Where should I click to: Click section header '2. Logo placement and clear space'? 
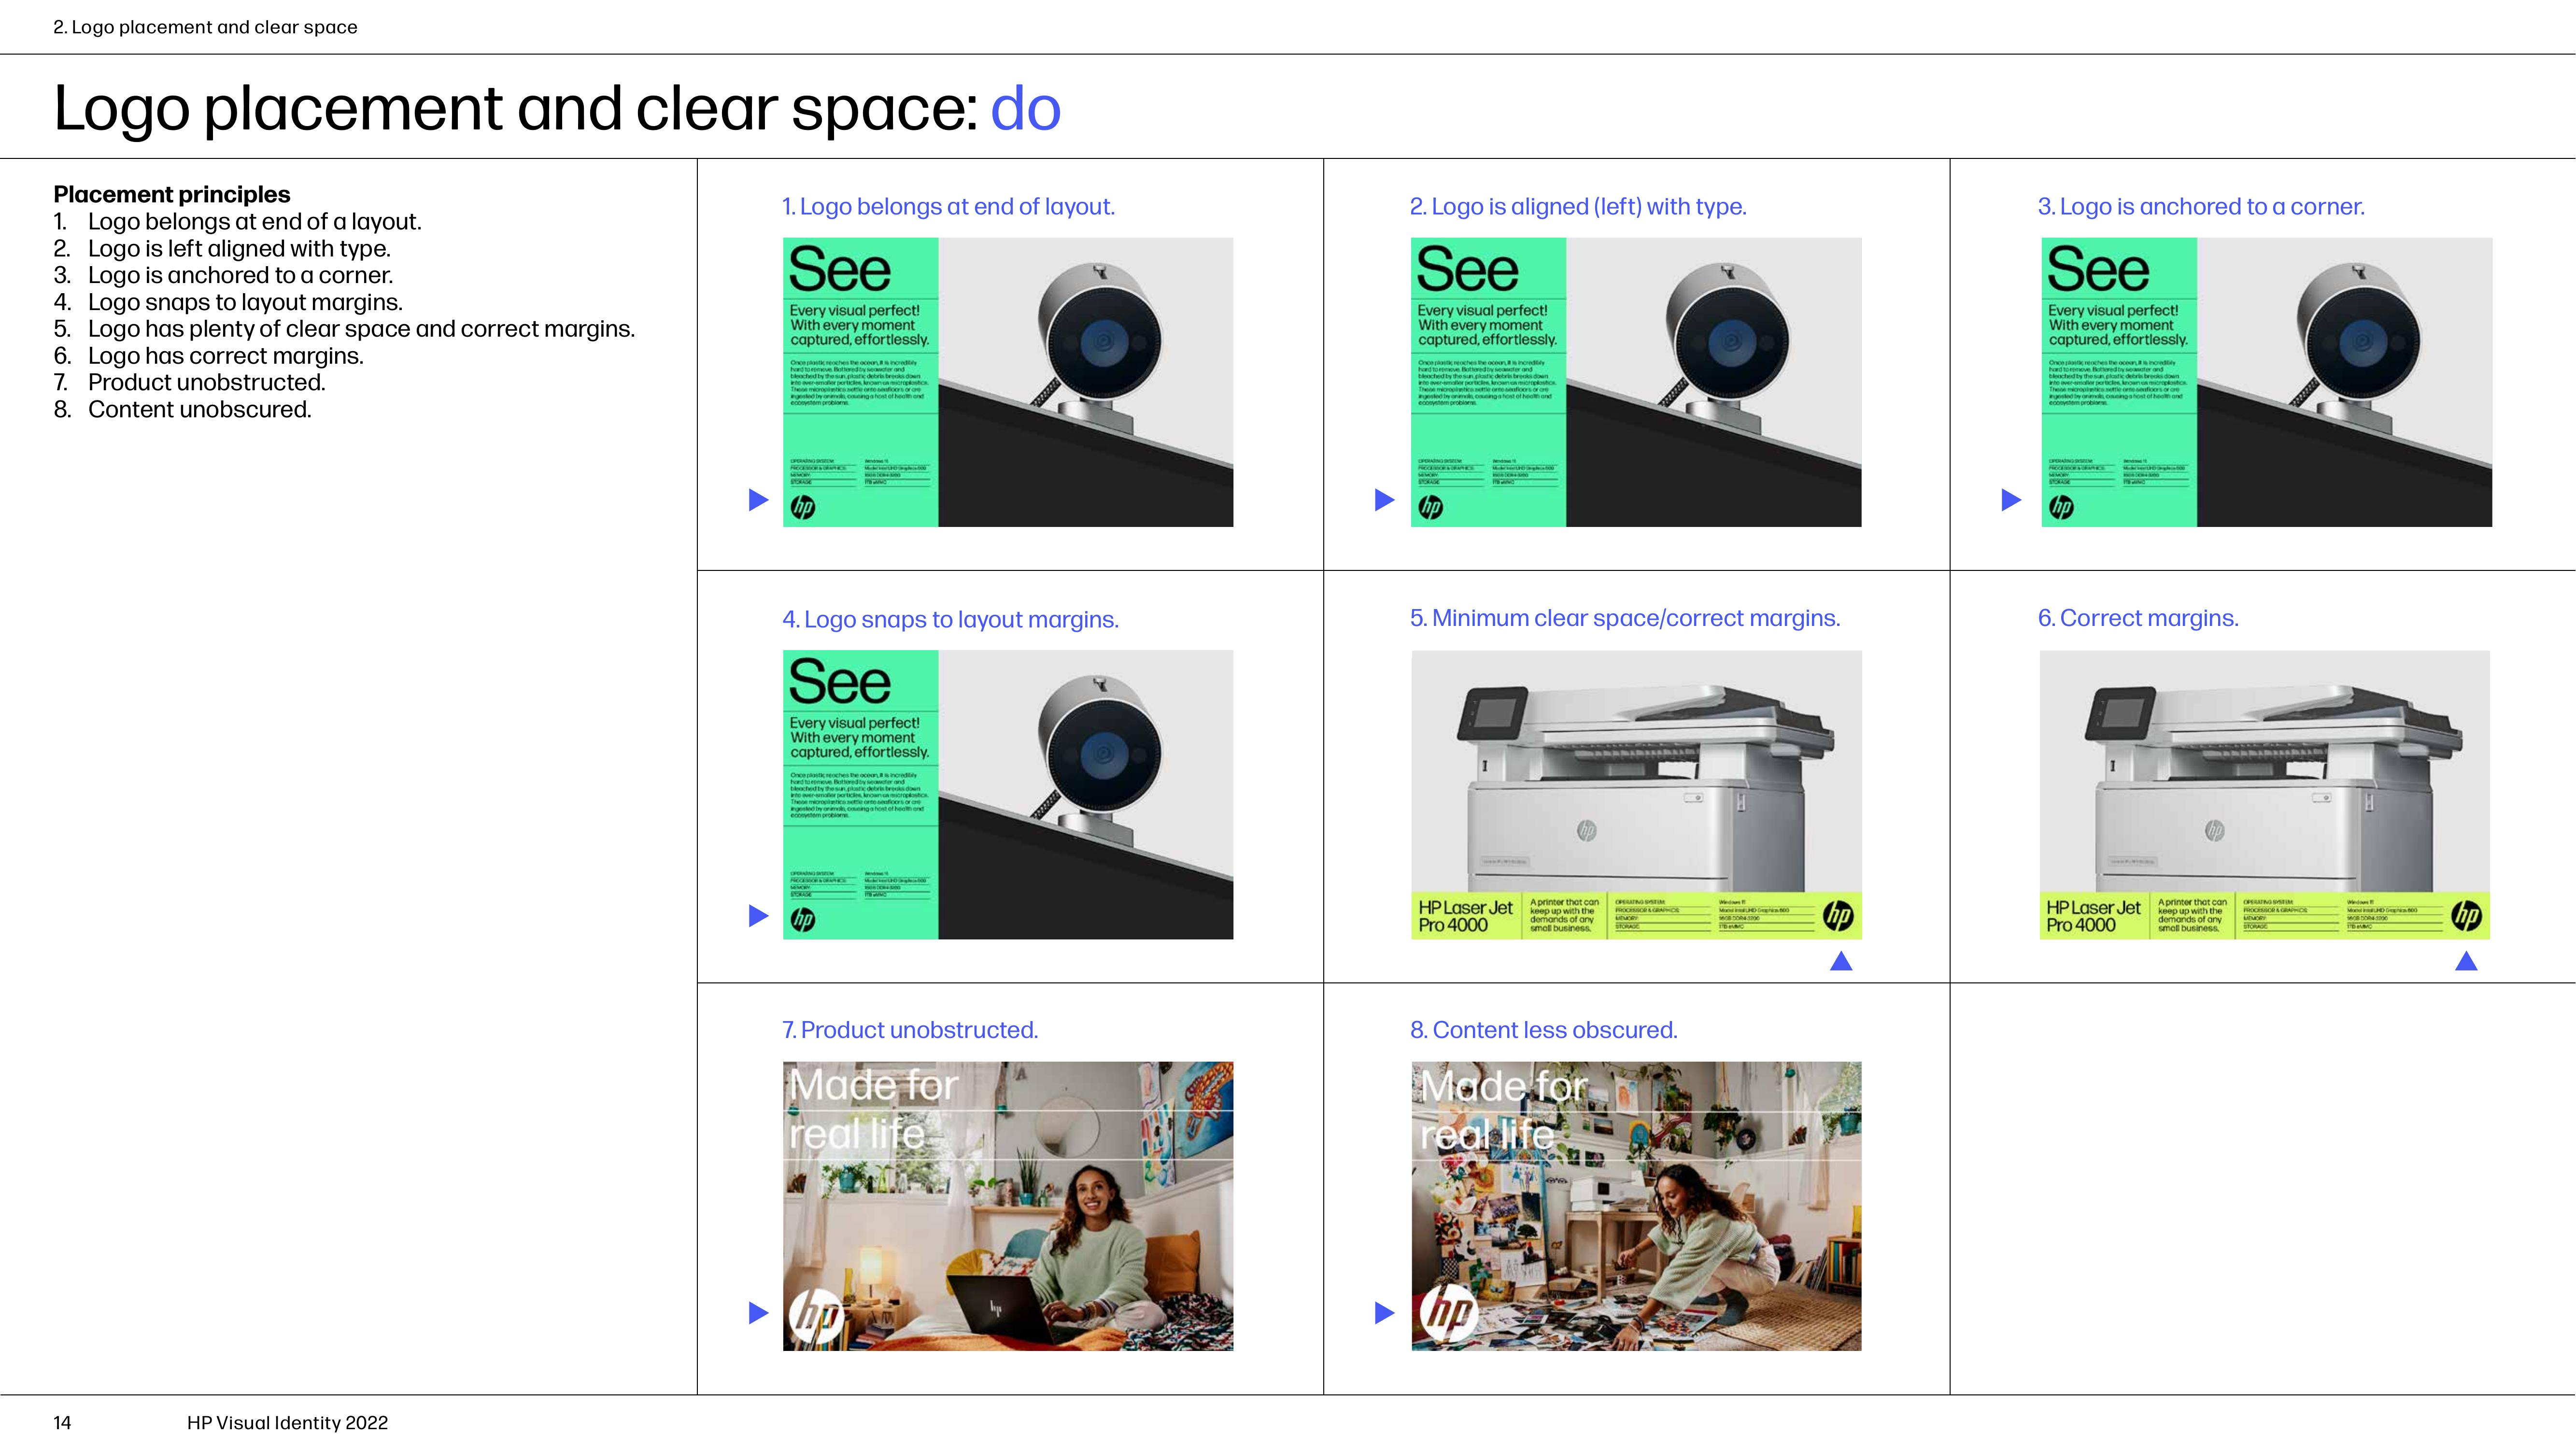click(205, 27)
